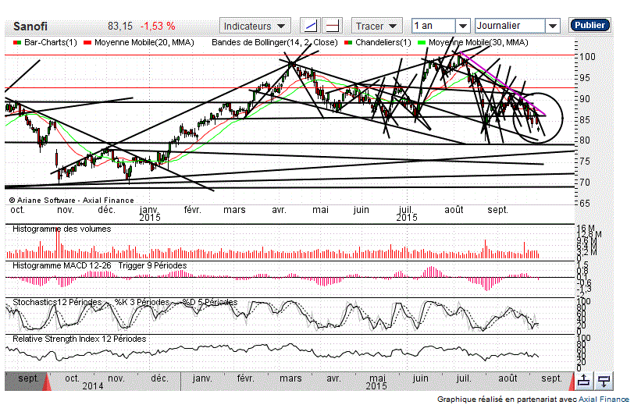This screenshot has width=634, height=412.
Task: Click the 83,15 price value
Action: pyautogui.click(x=120, y=27)
